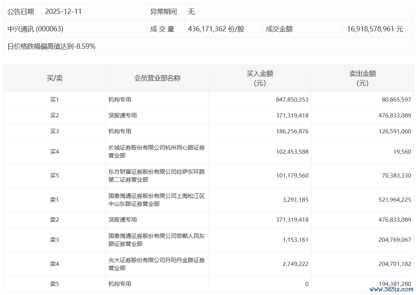Select the 买入金额 (元) column header
Image resolution: width=416 pixels, height=295 pixels.
click(x=260, y=78)
